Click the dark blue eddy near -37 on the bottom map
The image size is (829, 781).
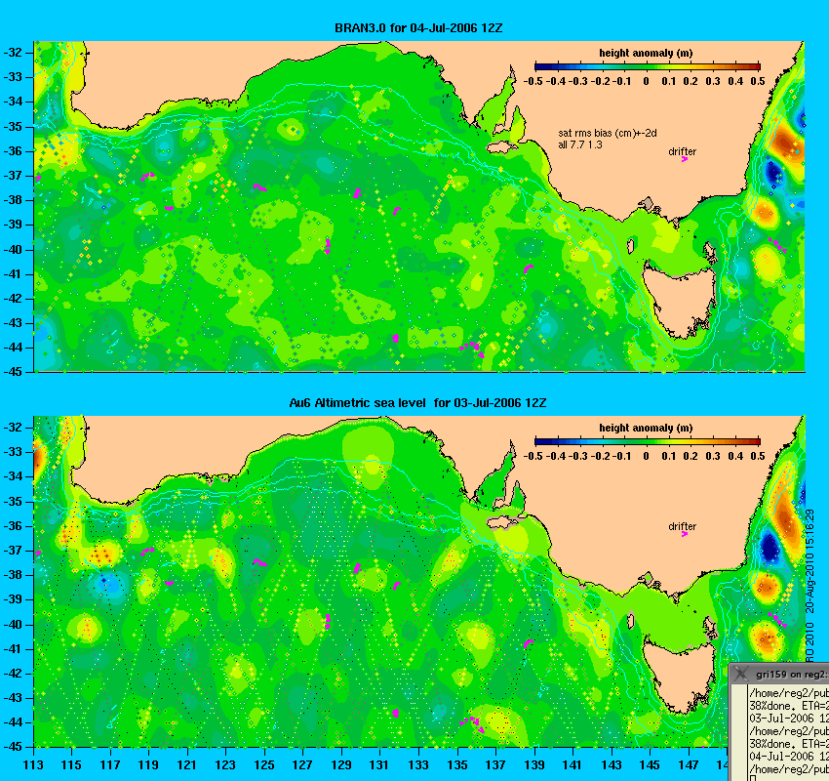tap(770, 547)
